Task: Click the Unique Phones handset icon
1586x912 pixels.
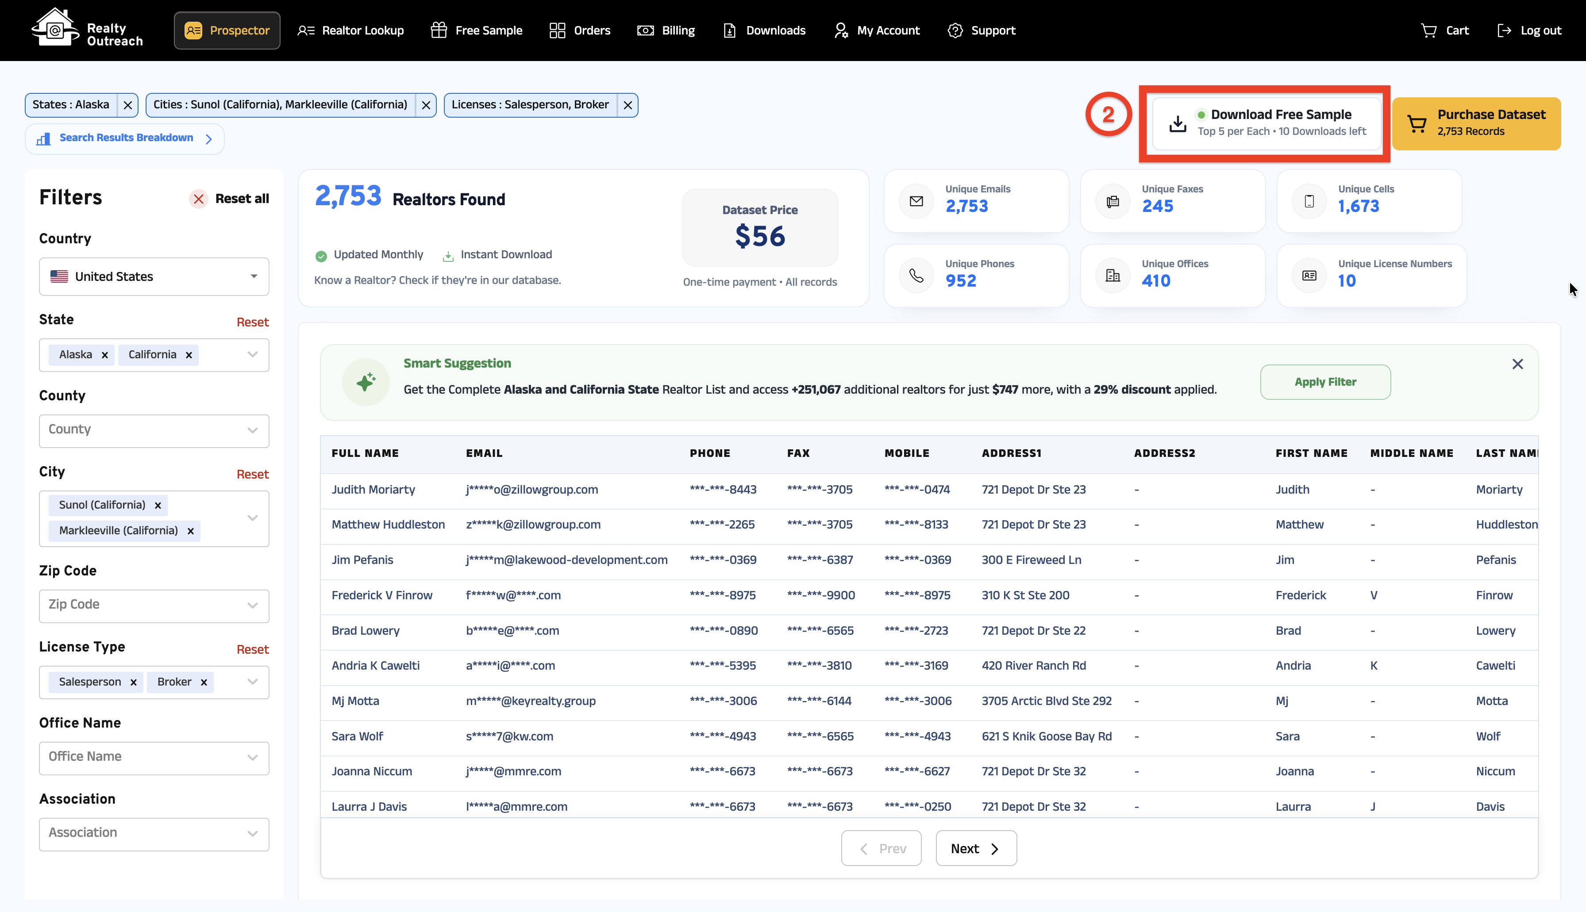Action: (x=916, y=276)
